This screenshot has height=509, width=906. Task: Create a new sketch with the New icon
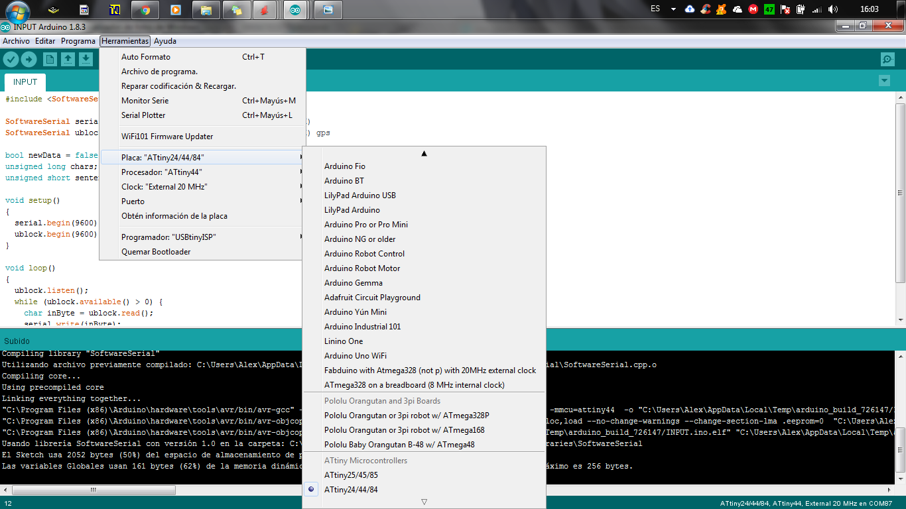(50, 60)
